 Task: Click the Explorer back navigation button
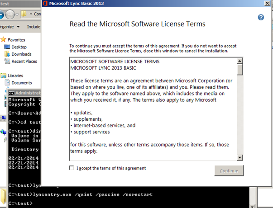(x=1, y=14)
